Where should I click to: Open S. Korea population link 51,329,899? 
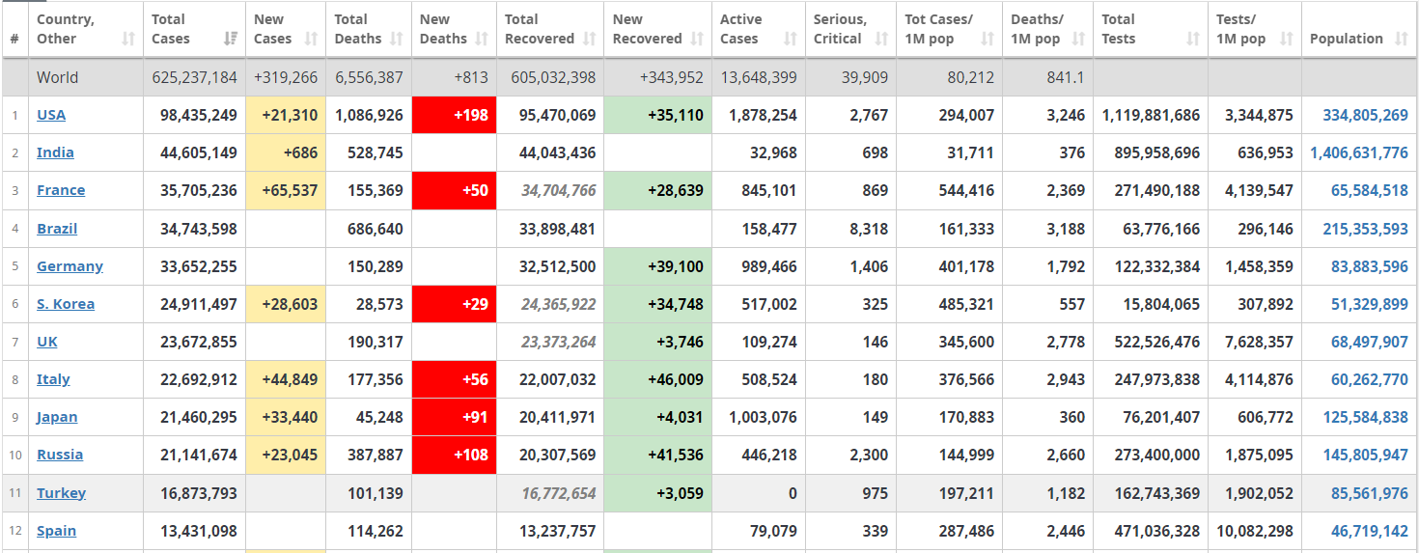1369,304
